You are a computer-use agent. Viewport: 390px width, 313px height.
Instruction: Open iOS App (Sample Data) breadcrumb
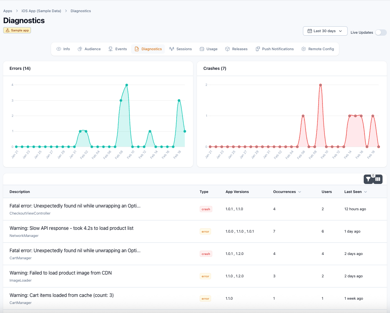(41, 11)
